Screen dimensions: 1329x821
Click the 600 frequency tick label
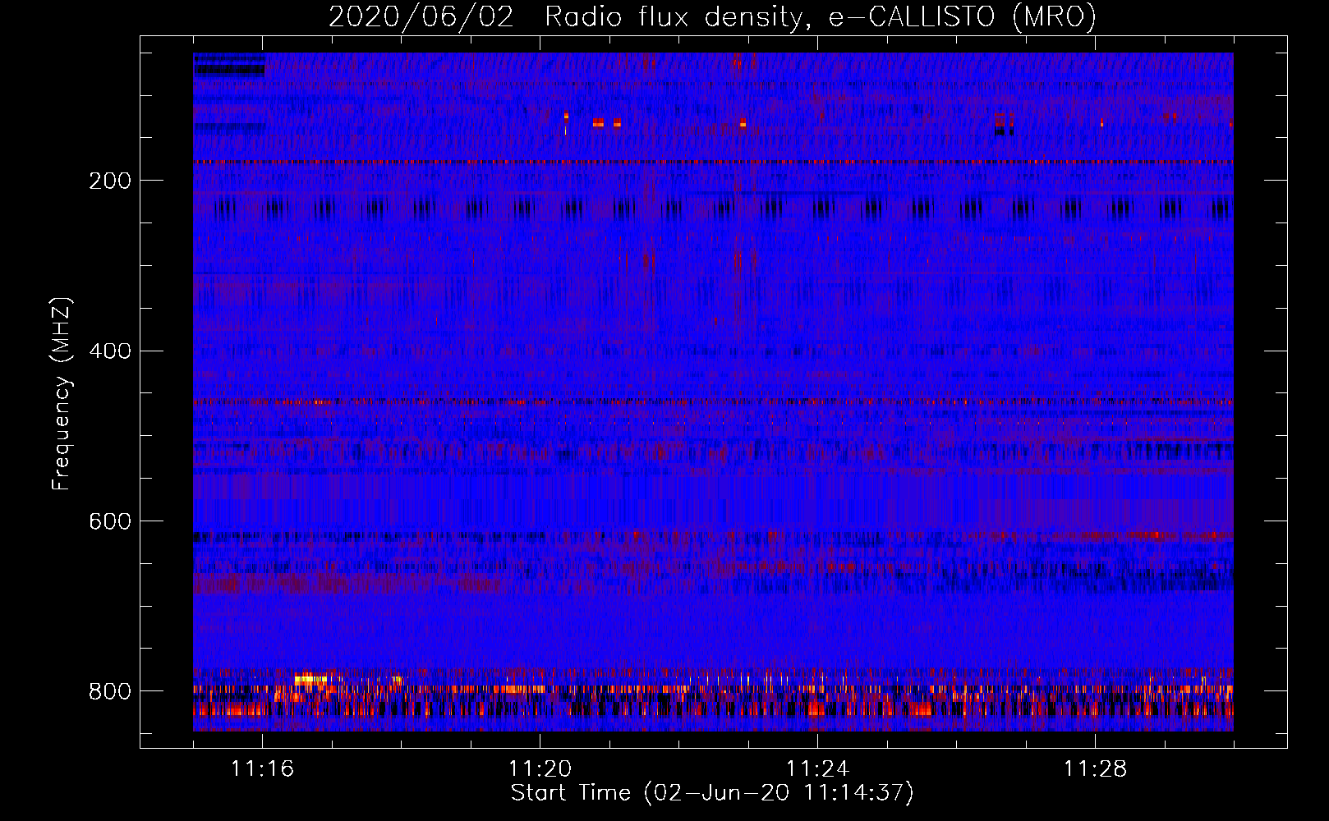pyautogui.click(x=110, y=522)
